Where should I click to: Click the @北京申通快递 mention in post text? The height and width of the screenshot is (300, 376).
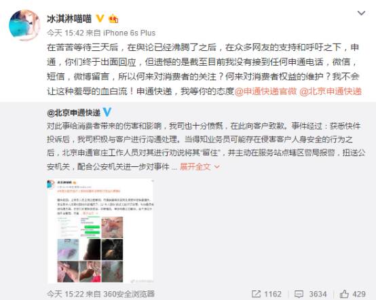[331, 92]
